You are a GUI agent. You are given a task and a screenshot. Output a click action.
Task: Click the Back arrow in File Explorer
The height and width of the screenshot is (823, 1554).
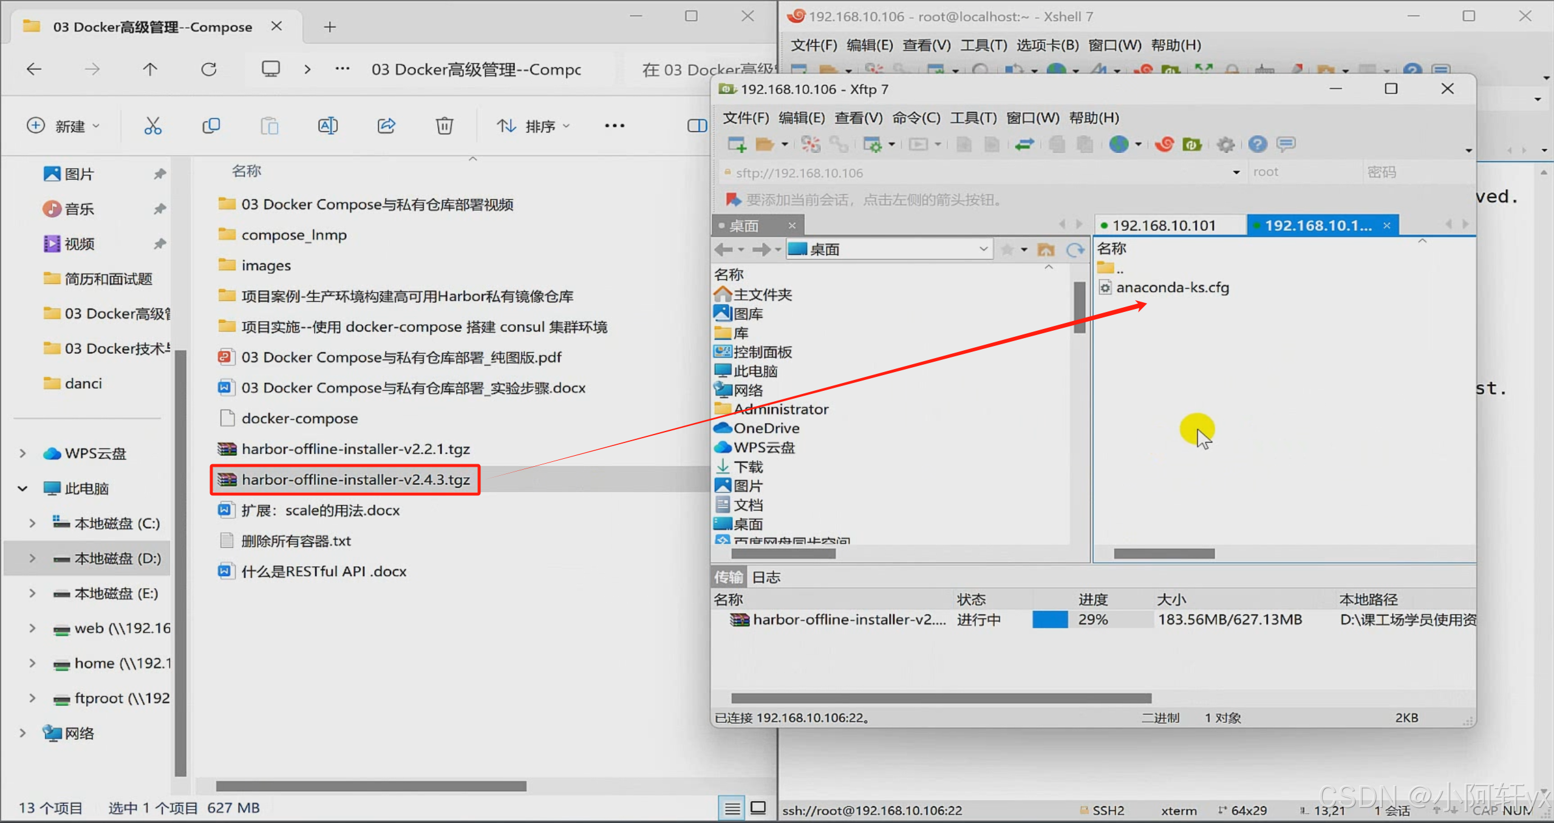[x=34, y=69]
